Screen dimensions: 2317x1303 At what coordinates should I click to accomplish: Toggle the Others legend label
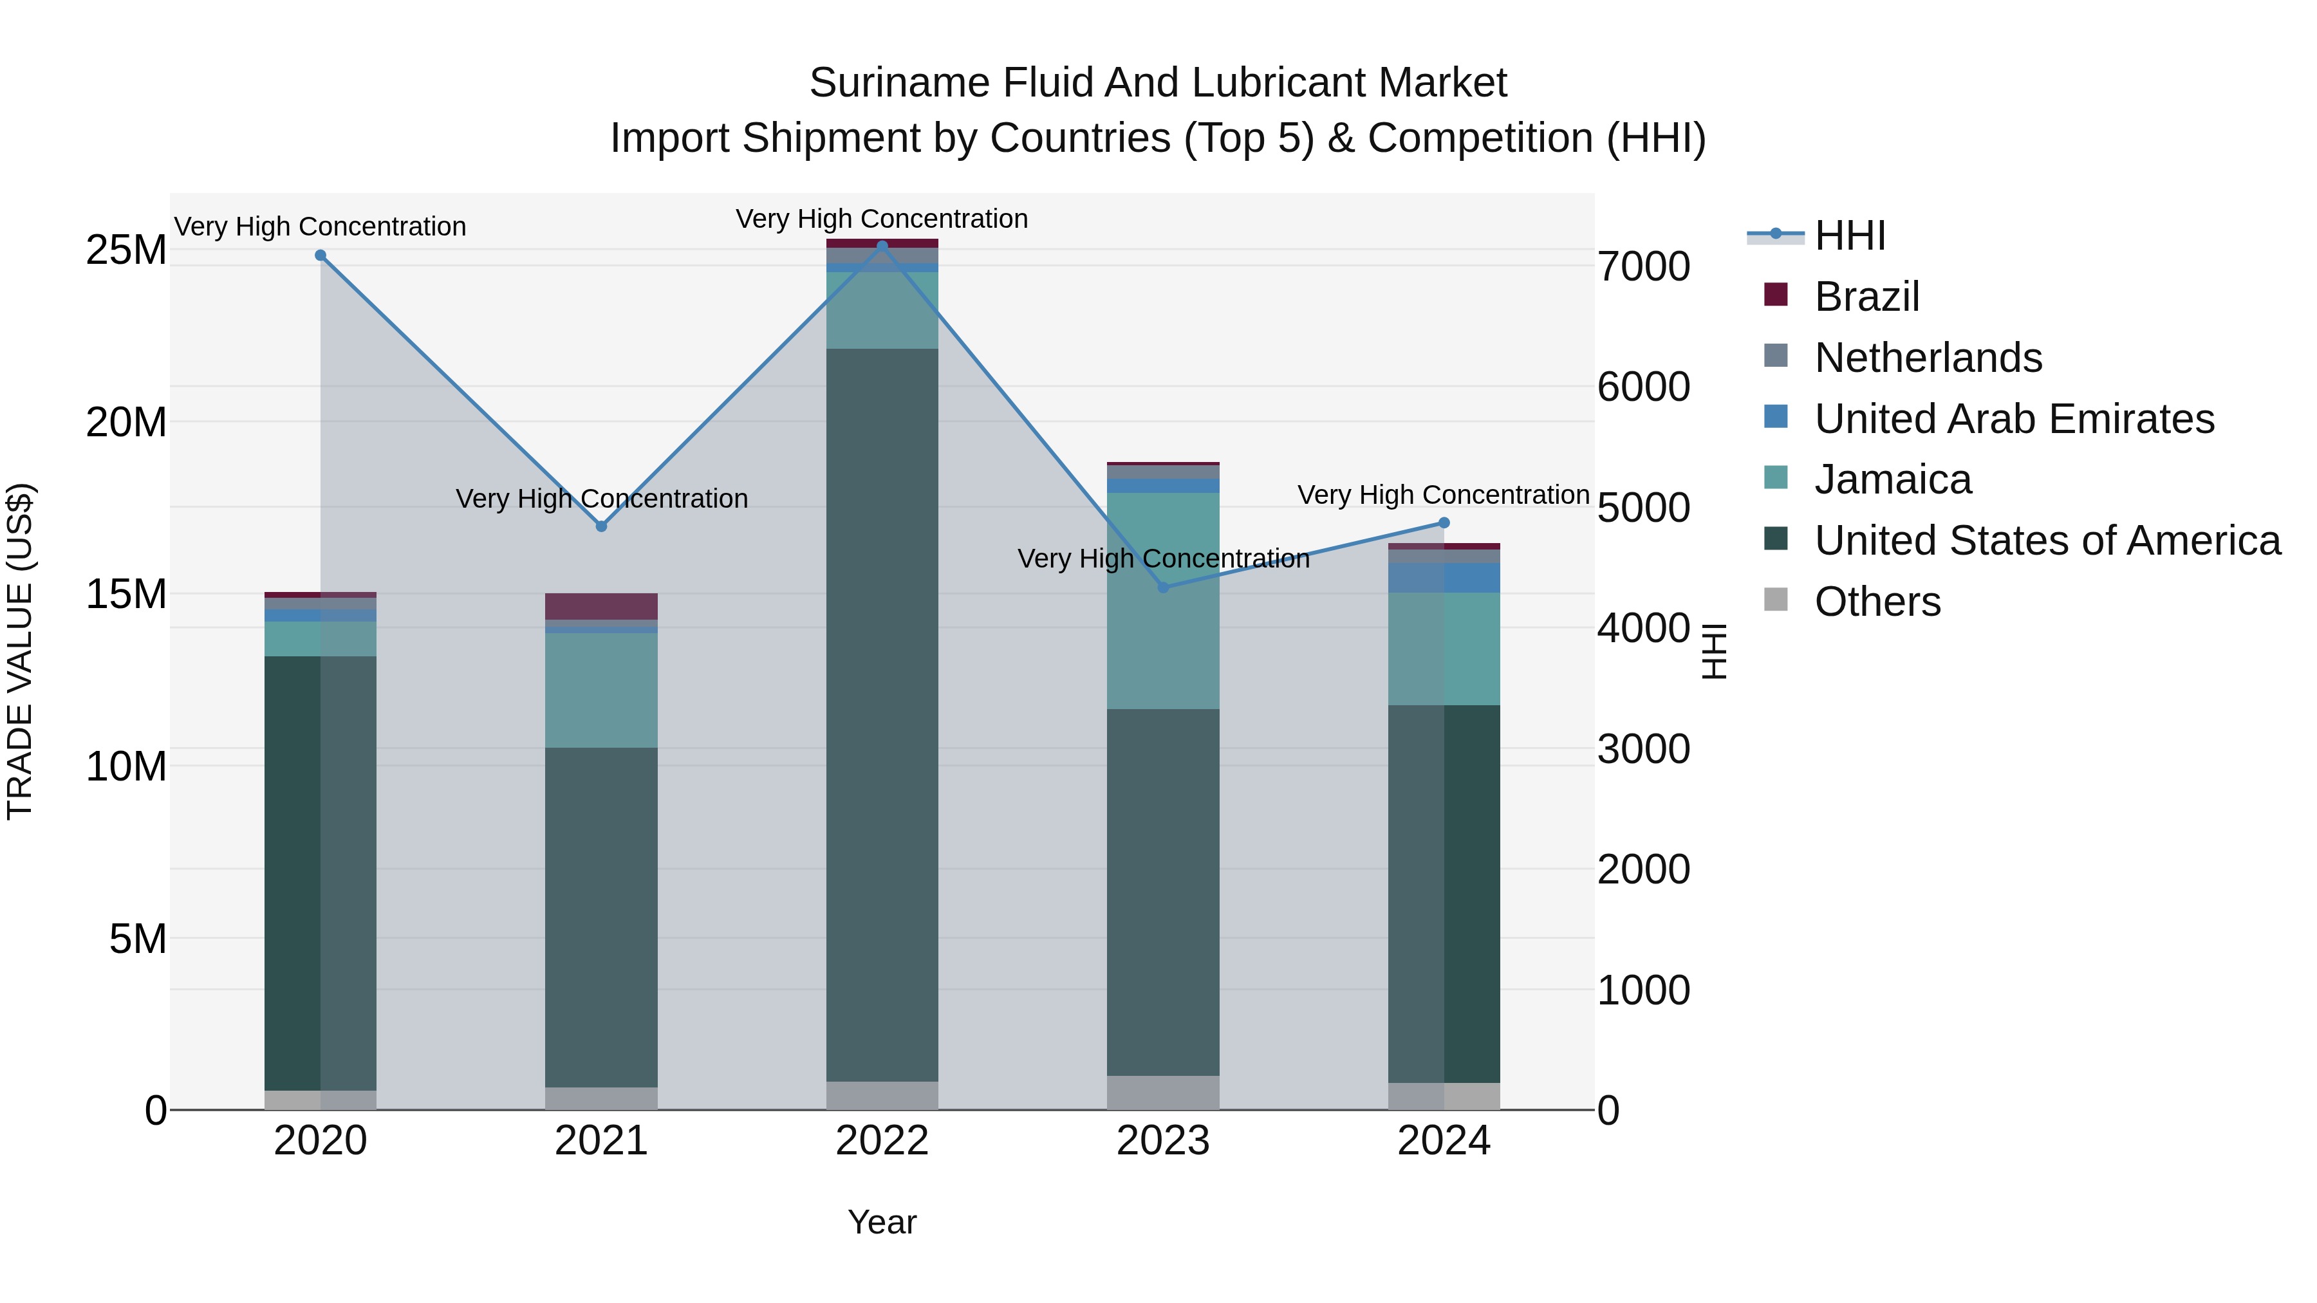click(x=1878, y=602)
